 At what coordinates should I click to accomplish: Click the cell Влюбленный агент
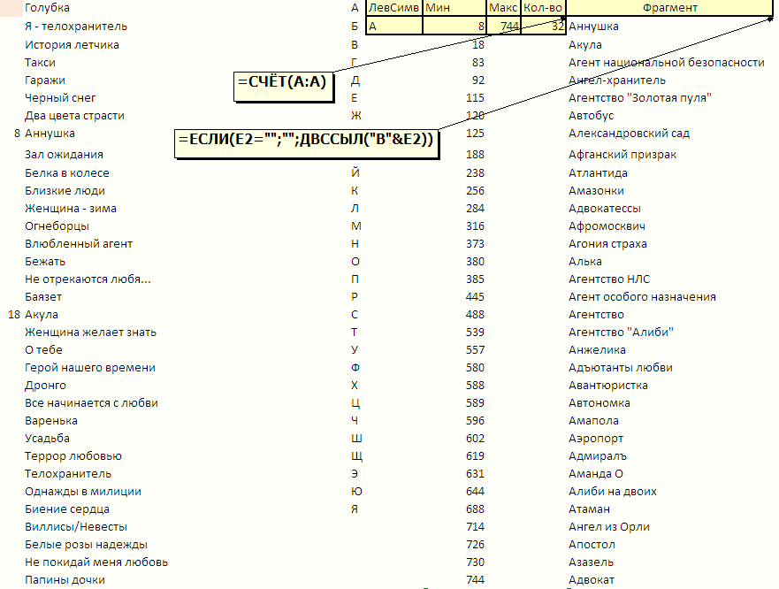tap(79, 243)
